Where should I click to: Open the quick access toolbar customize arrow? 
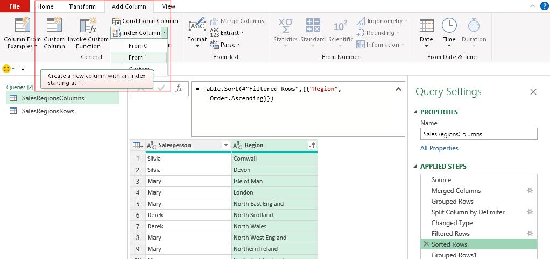pos(23,69)
